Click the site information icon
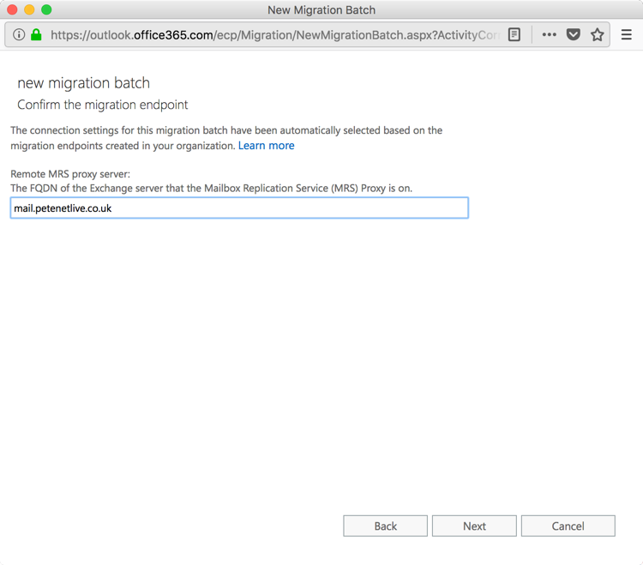The image size is (643, 565). 19,35
